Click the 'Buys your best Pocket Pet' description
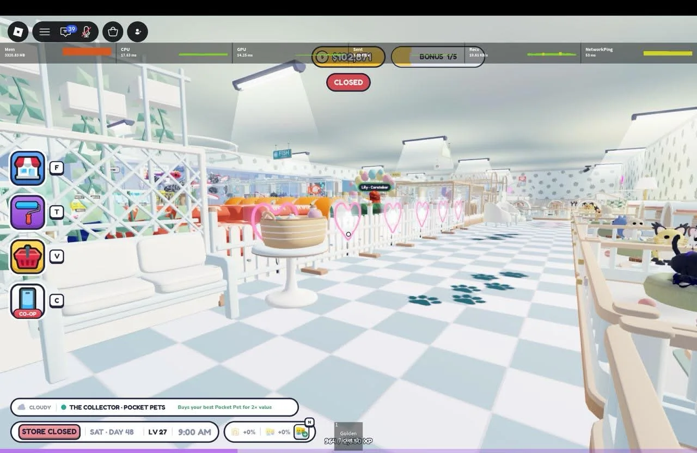The image size is (697, 453). tap(224, 407)
